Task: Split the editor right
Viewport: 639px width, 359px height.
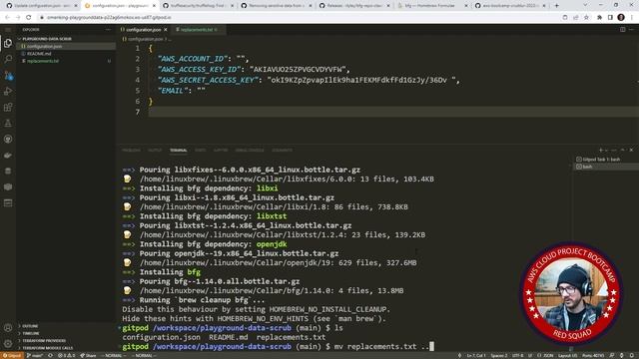Action: (623, 30)
